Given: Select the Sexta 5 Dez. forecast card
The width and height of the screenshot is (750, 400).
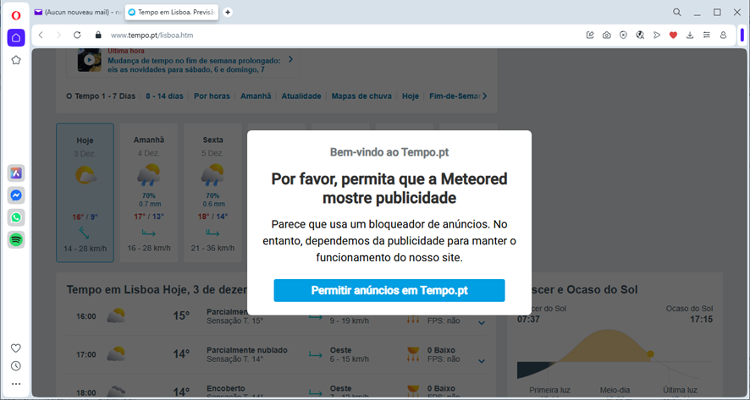Looking at the screenshot, I should pyautogui.click(x=212, y=193).
